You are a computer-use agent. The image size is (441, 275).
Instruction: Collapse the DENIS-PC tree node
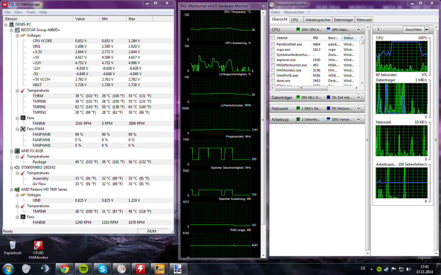point(6,25)
